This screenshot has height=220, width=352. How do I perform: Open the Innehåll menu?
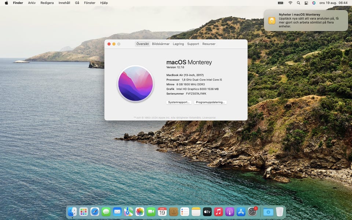[64, 3]
